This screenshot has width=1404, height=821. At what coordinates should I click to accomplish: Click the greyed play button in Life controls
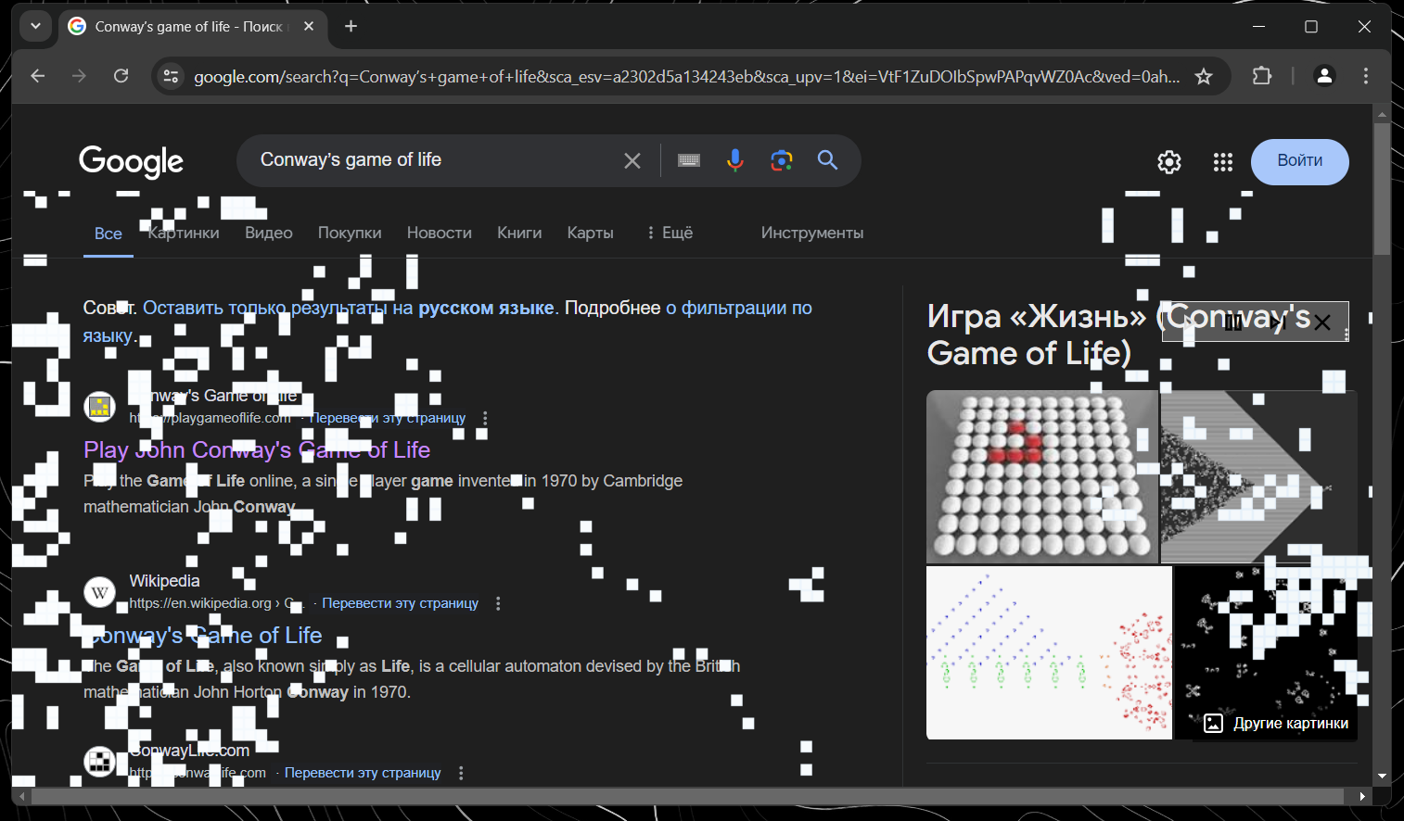pos(1189,322)
